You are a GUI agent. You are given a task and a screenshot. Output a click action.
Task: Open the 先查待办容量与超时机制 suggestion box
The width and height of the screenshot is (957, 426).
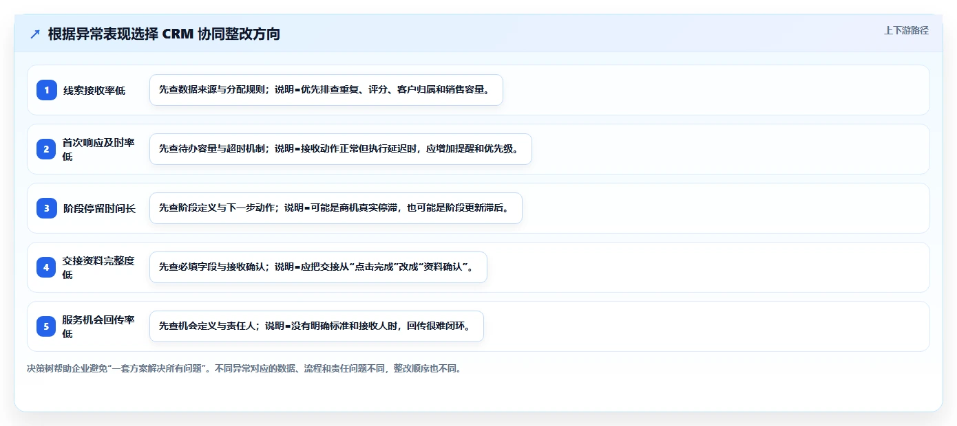click(x=341, y=149)
